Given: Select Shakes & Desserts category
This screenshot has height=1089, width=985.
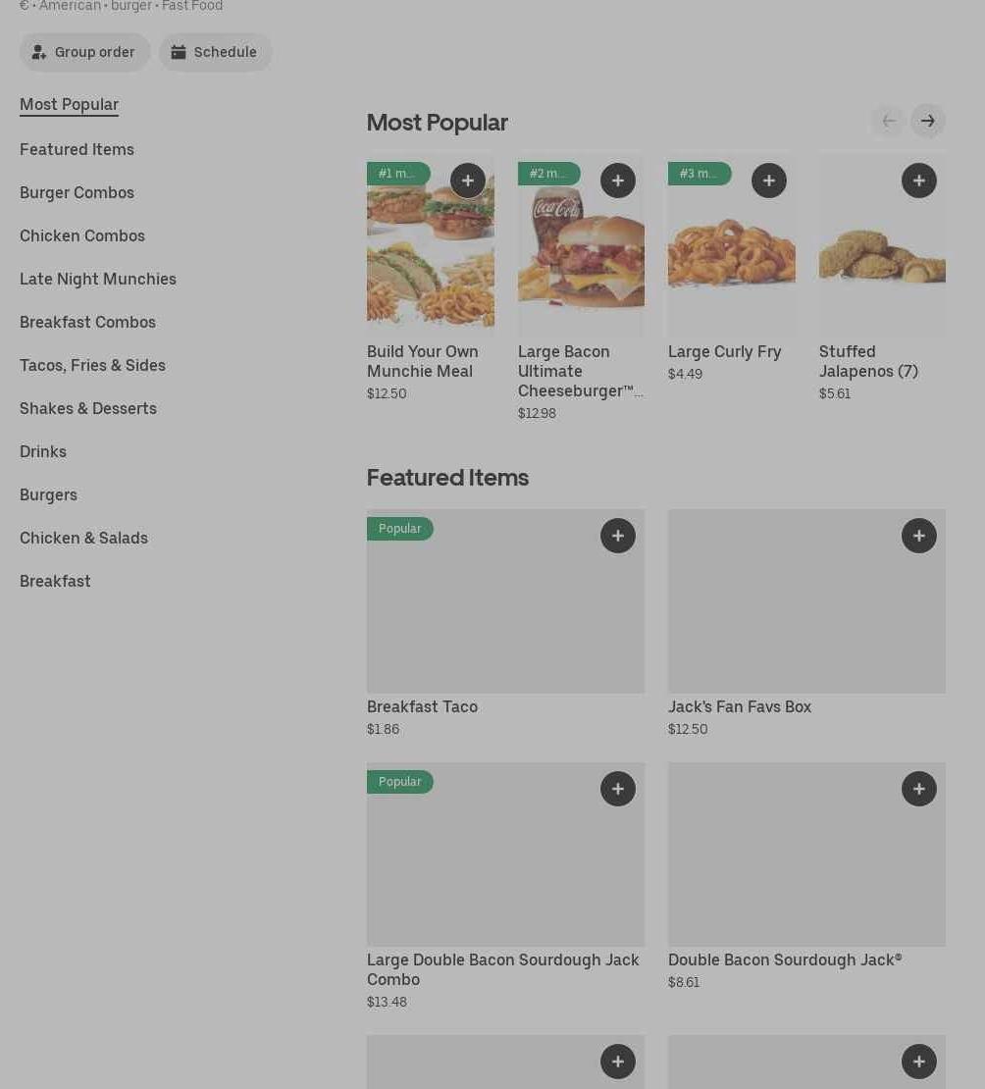Looking at the screenshot, I should tap(88, 408).
